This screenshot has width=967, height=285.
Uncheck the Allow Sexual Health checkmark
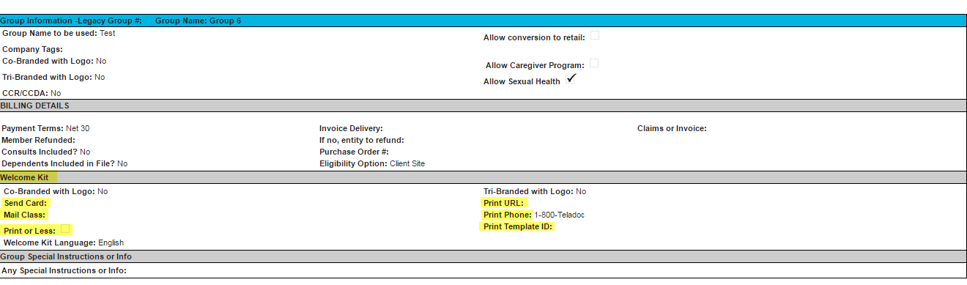571,79
